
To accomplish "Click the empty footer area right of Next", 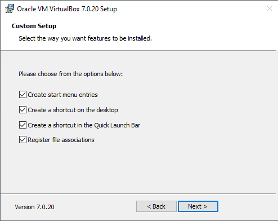I will (x=248, y=206).
